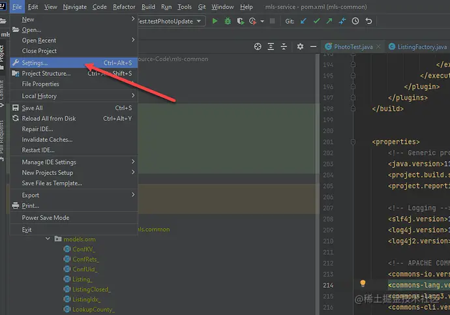Open the ConfRets_ class in tree

85,259
